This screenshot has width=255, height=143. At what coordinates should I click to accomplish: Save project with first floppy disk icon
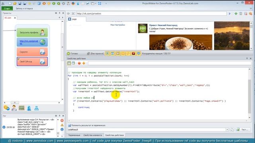click(20, 4)
